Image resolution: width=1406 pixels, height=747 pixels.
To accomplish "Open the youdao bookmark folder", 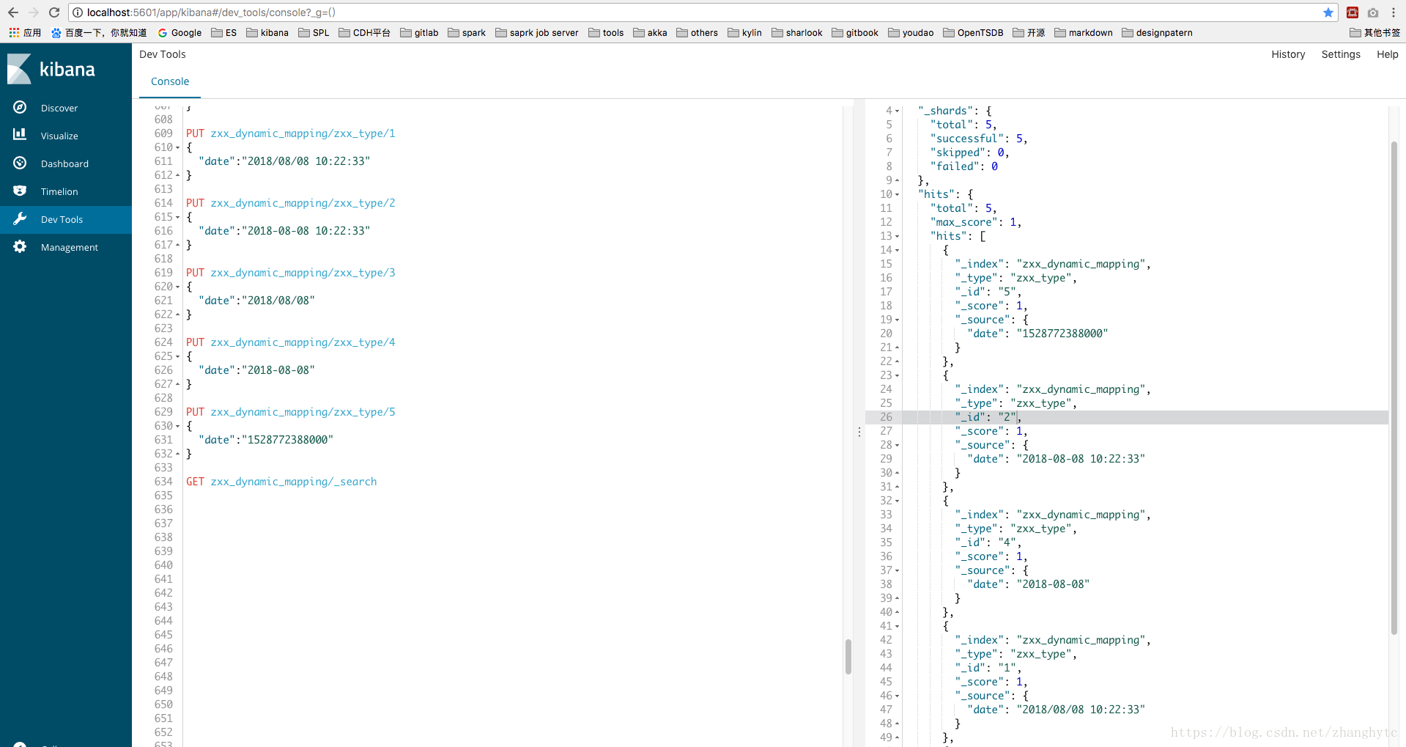I will [x=911, y=32].
